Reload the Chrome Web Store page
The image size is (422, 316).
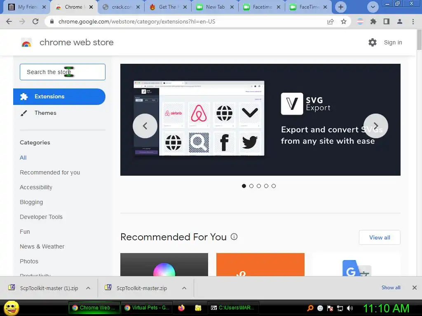(35, 21)
